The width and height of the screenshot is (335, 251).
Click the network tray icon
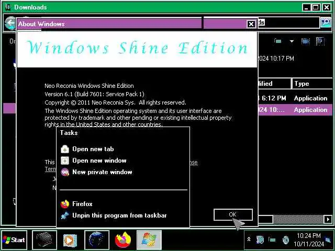click(272, 240)
